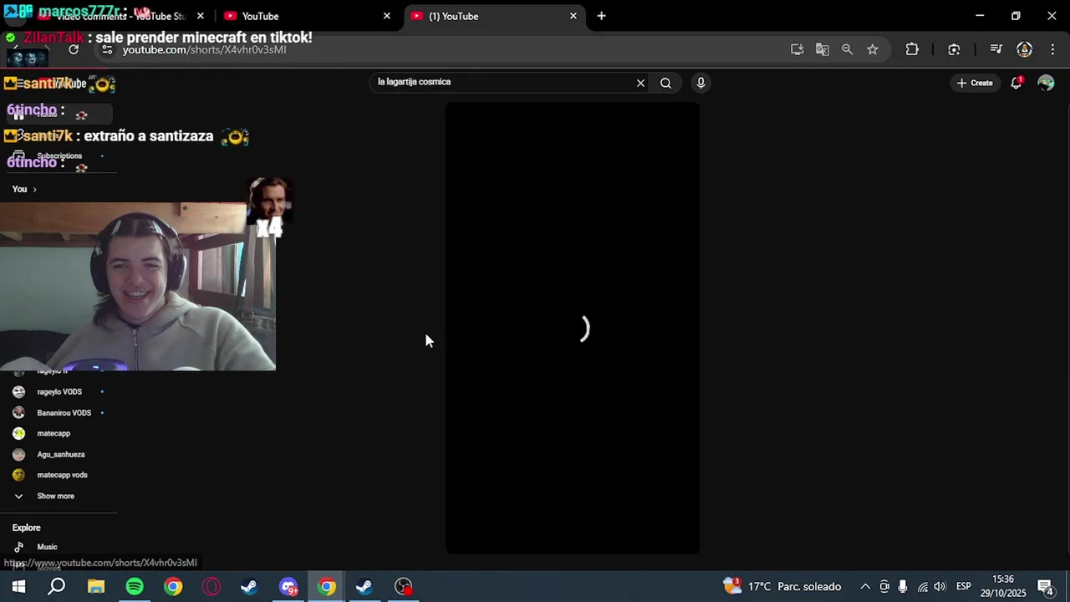The height and width of the screenshot is (602, 1070).
Task: Click the Create button
Action: (975, 83)
